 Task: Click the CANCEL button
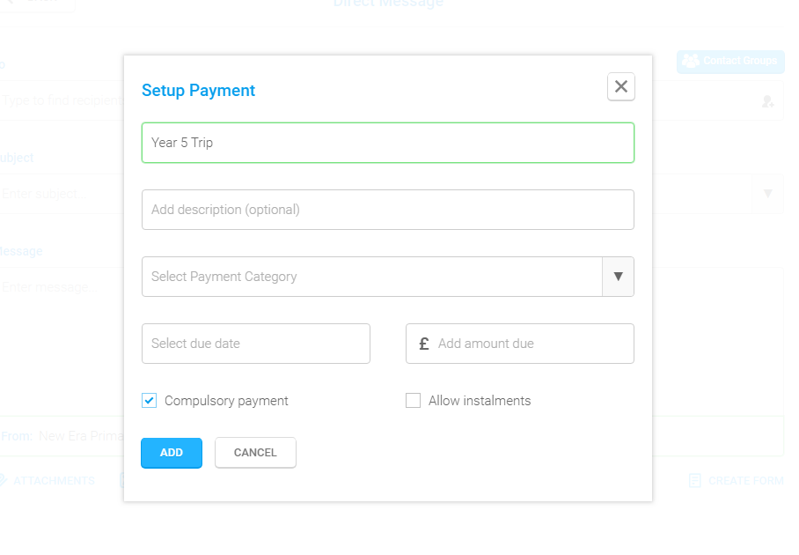pos(255,453)
